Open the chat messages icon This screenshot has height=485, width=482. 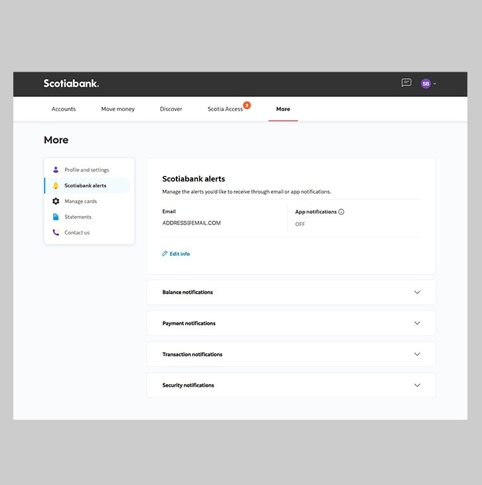pos(406,82)
